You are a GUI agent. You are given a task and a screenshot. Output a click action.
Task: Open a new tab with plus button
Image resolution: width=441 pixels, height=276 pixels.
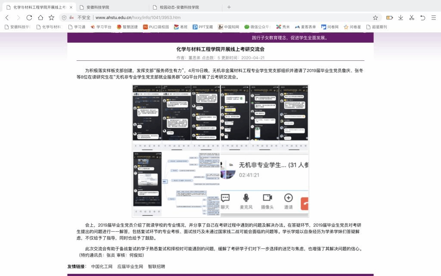point(229,7)
